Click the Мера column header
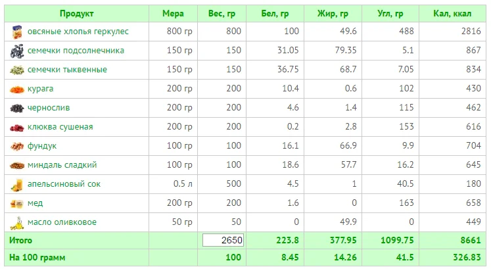 [173, 13]
